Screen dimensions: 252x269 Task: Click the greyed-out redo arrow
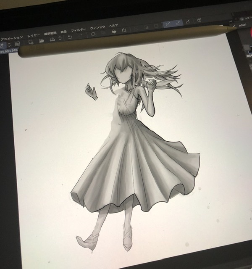(x=80, y=36)
